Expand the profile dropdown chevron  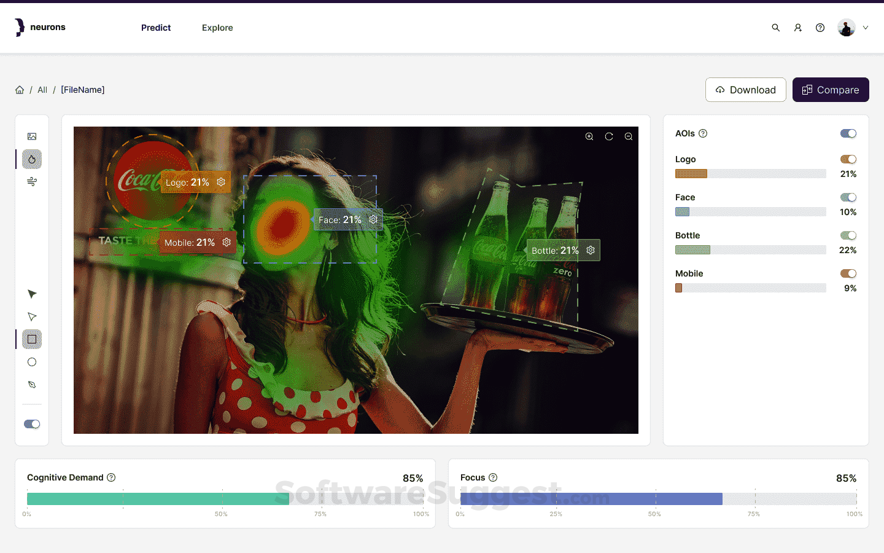[x=866, y=28]
